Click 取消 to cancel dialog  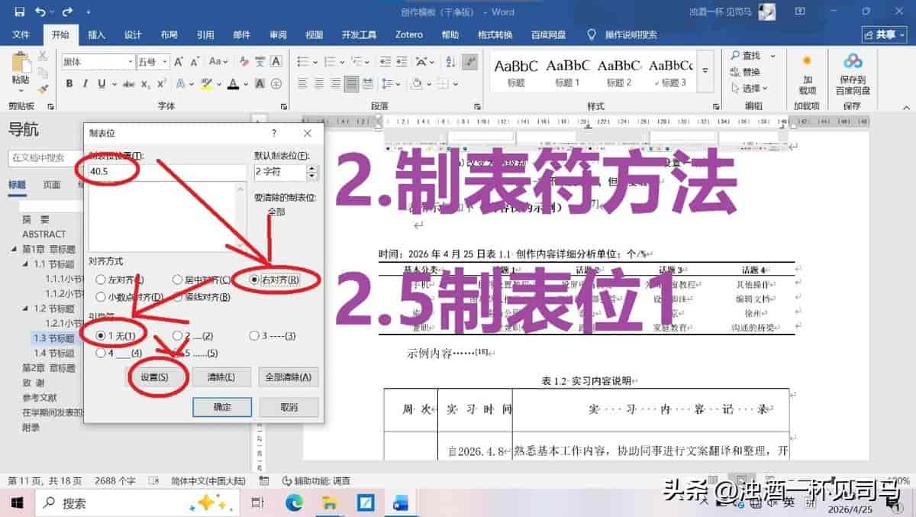pos(289,407)
